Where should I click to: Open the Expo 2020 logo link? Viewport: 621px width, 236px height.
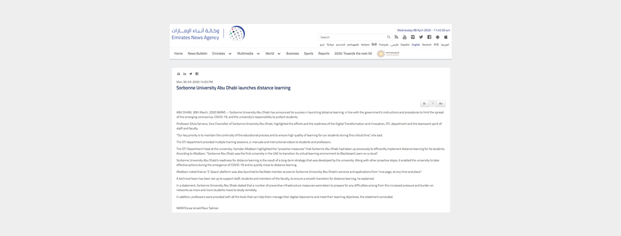(388, 53)
